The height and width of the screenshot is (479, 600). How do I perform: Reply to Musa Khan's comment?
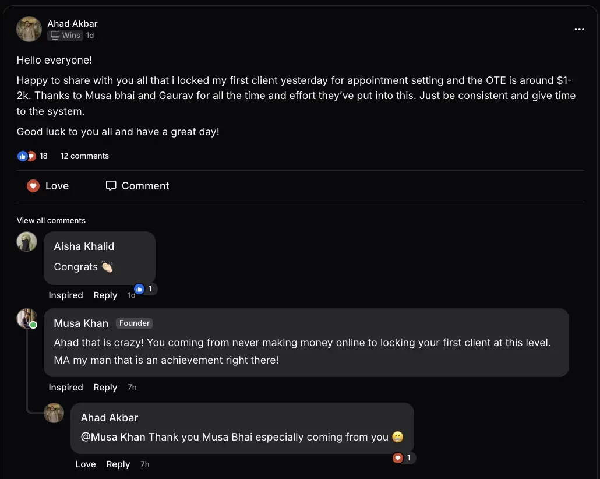[105, 388]
